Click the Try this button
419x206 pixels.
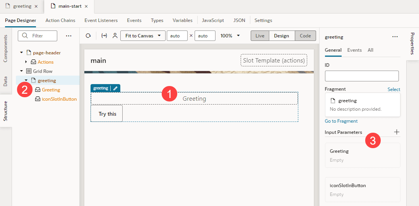[107, 113]
